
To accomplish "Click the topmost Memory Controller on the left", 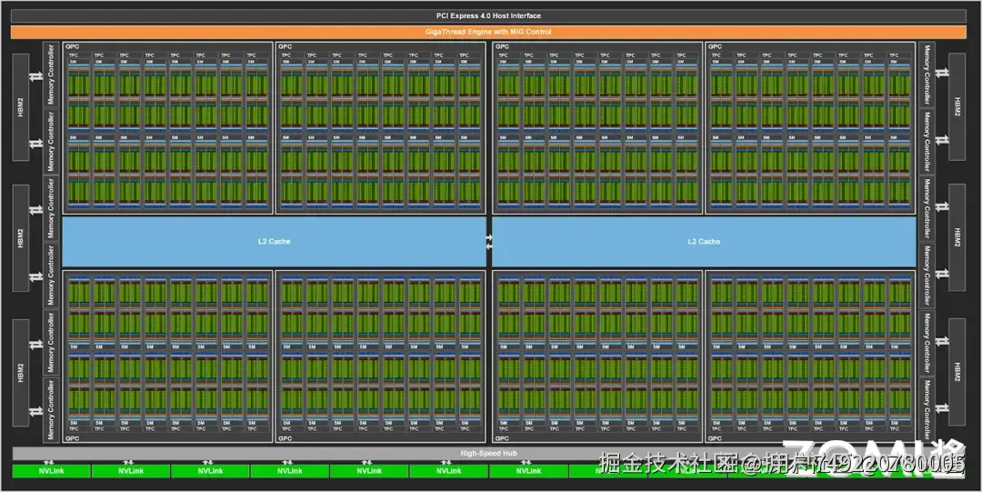I will pyautogui.click(x=51, y=74).
